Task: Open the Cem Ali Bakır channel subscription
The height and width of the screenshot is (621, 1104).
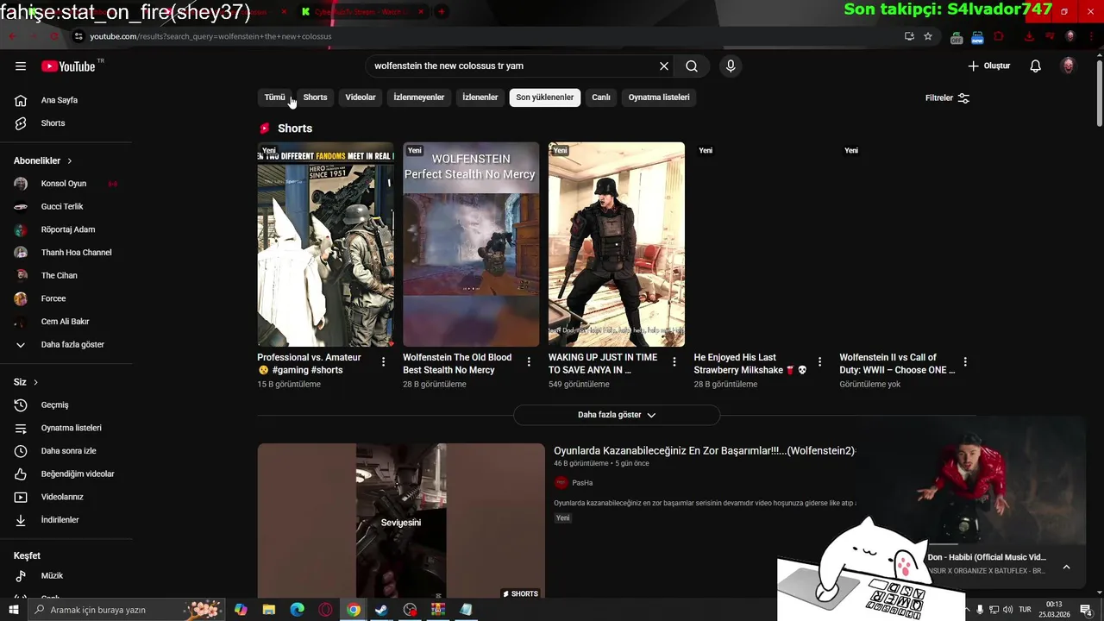Action: (x=66, y=322)
